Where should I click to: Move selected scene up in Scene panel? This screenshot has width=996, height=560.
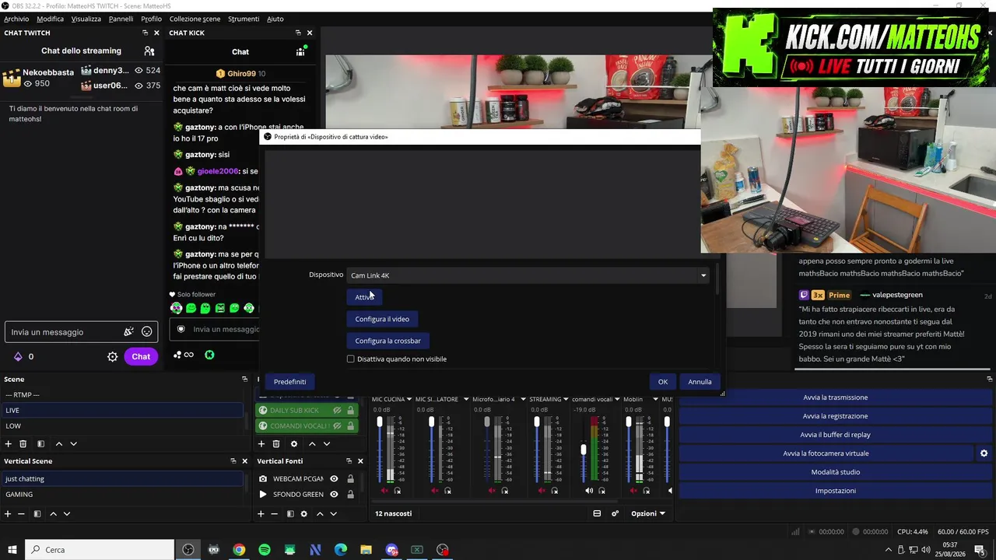coord(58,443)
